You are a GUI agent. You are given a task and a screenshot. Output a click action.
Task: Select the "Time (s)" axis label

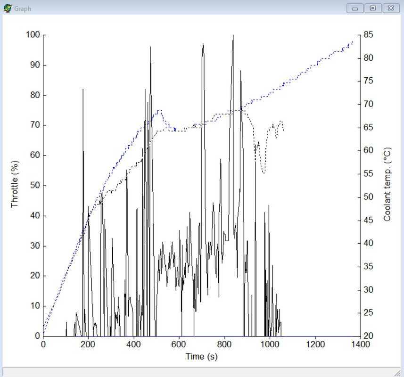[201, 356]
